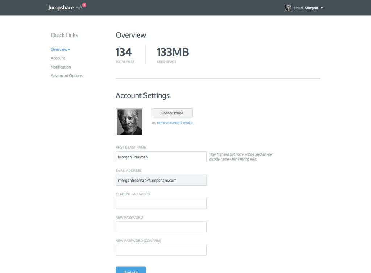The image size is (371, 273).
Task: Click the red notification badge showing 4
Action: (x=84, y=5)
